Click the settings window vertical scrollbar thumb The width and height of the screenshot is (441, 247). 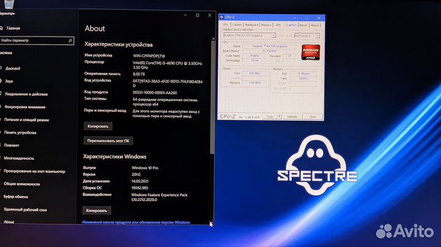click(213, 97)
